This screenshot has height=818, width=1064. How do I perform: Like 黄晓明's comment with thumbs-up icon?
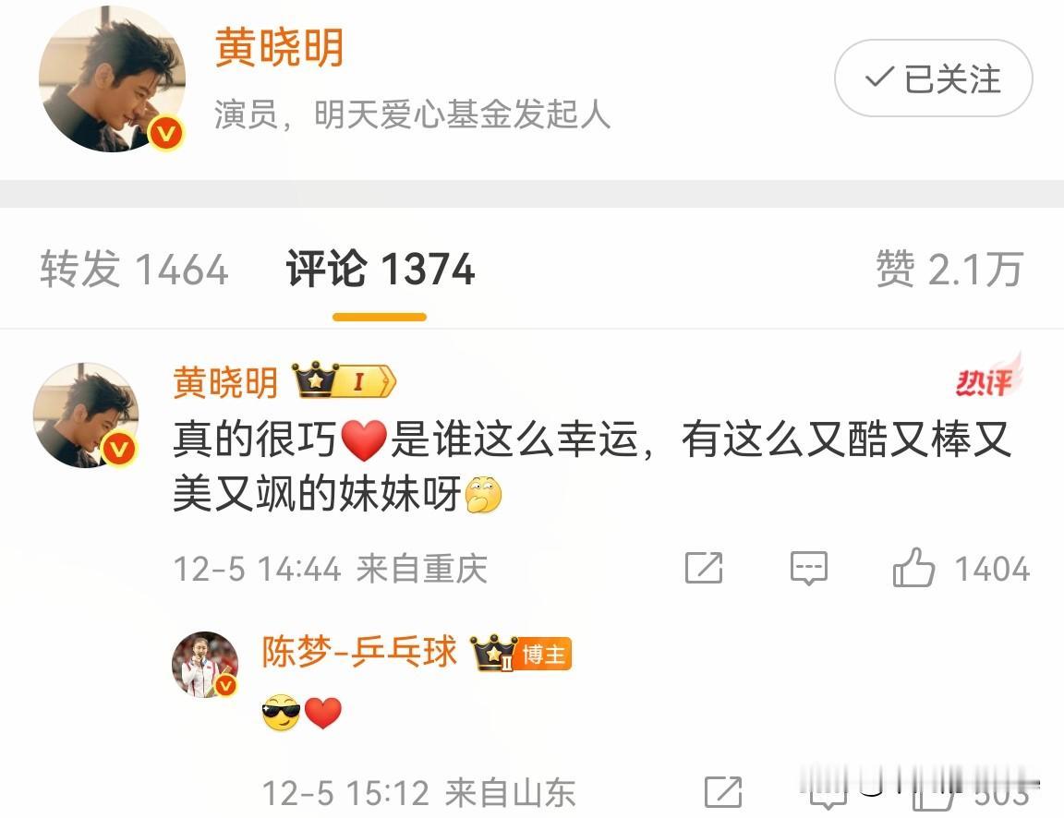click(913, 567)
